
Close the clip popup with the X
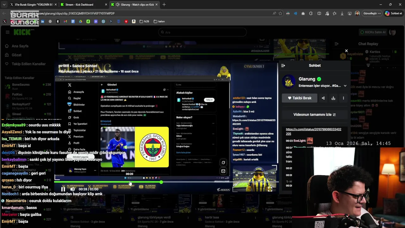click(x=346, y=51)
